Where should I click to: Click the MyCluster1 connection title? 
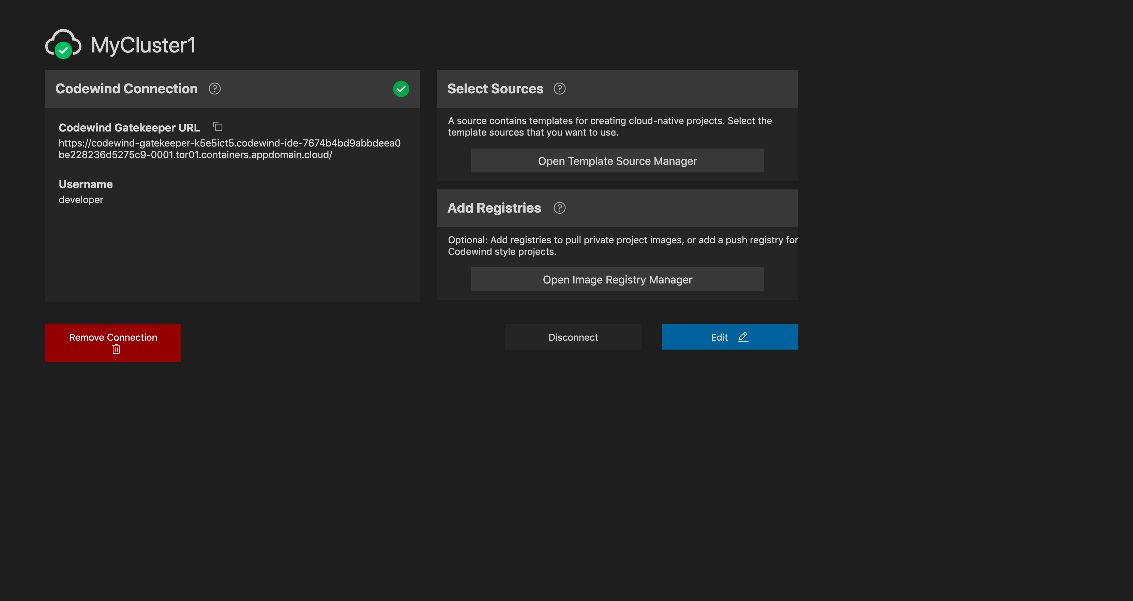pyautogui.click(x=143, y=45)
